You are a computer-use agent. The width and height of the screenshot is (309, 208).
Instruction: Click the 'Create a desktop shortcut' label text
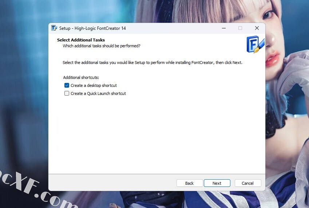[94, 85]
